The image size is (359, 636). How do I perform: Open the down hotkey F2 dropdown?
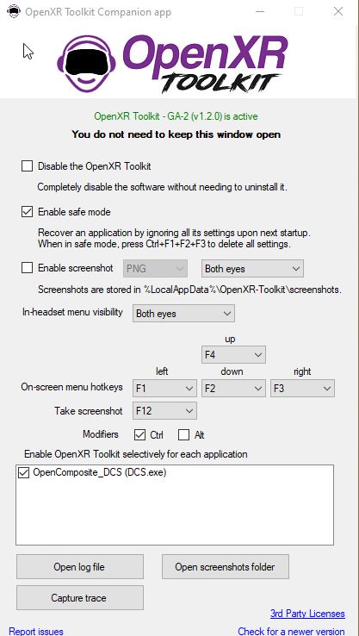point(233,388)
